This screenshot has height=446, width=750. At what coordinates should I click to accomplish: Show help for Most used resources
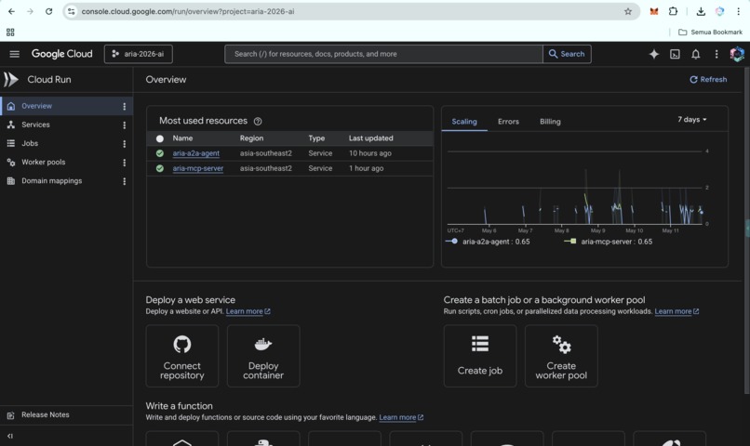coord(258,122)
